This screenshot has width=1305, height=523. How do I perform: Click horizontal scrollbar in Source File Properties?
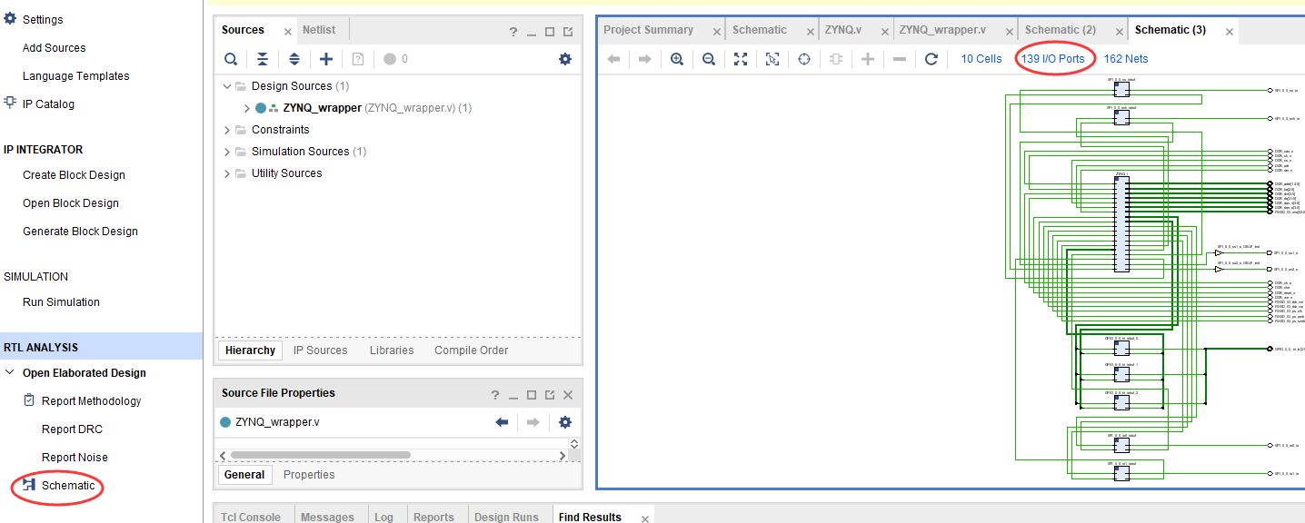coord(364,455)
